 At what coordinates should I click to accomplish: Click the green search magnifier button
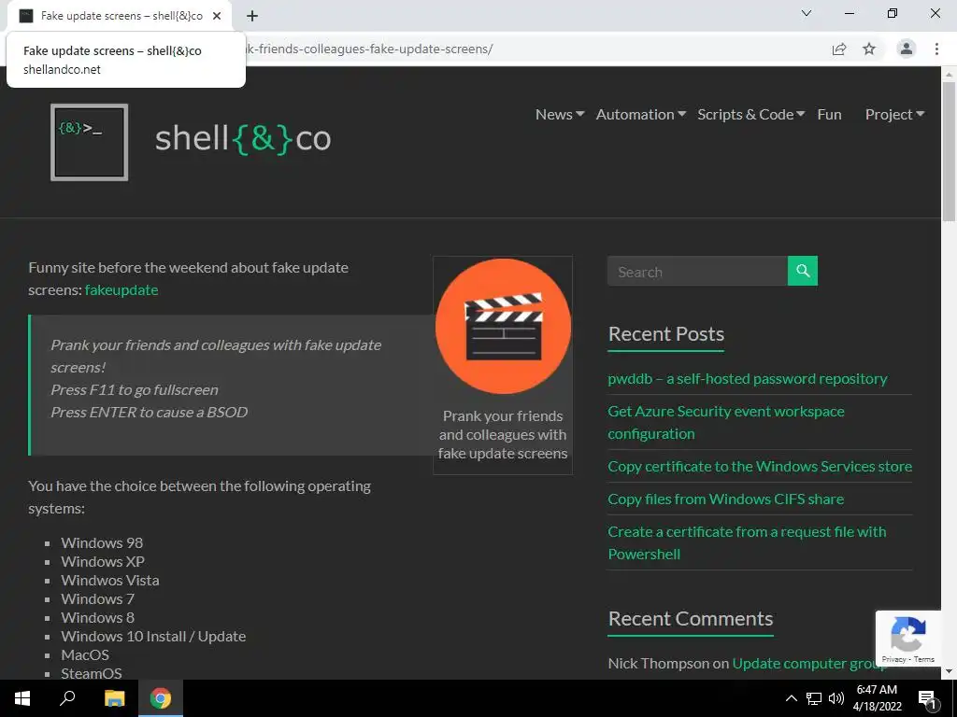tap(803, 271)
